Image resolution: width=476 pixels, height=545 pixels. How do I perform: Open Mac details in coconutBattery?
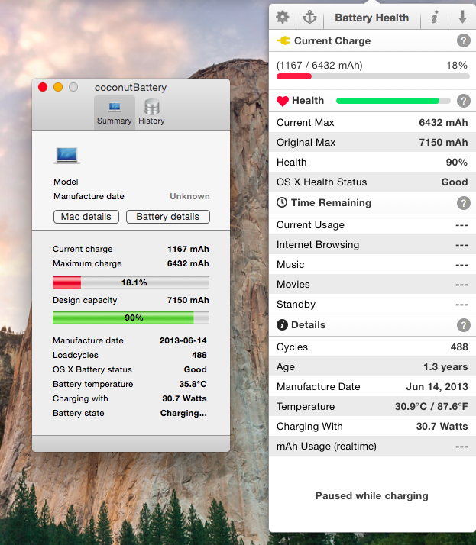(x=86, y=217)
